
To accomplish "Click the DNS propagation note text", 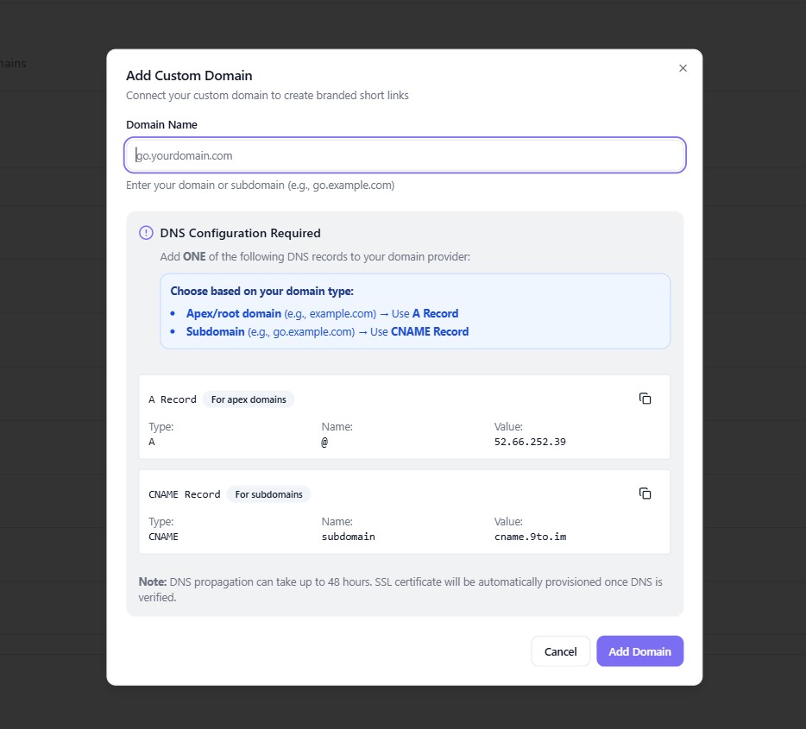I will 400,589.
